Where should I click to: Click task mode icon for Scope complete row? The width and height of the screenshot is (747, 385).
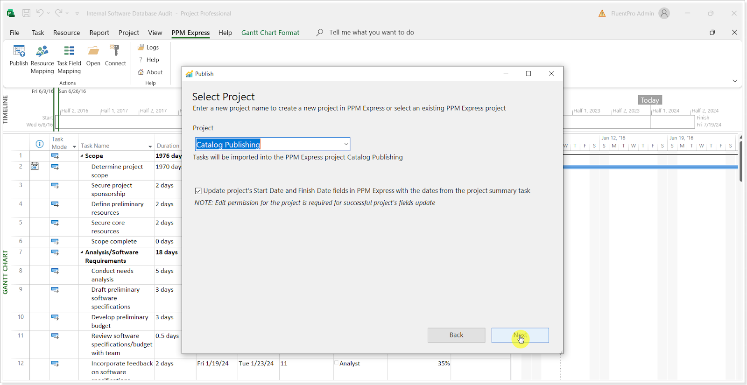[x=55, y=241]
